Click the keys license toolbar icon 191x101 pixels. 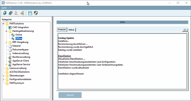click(22, 13)
